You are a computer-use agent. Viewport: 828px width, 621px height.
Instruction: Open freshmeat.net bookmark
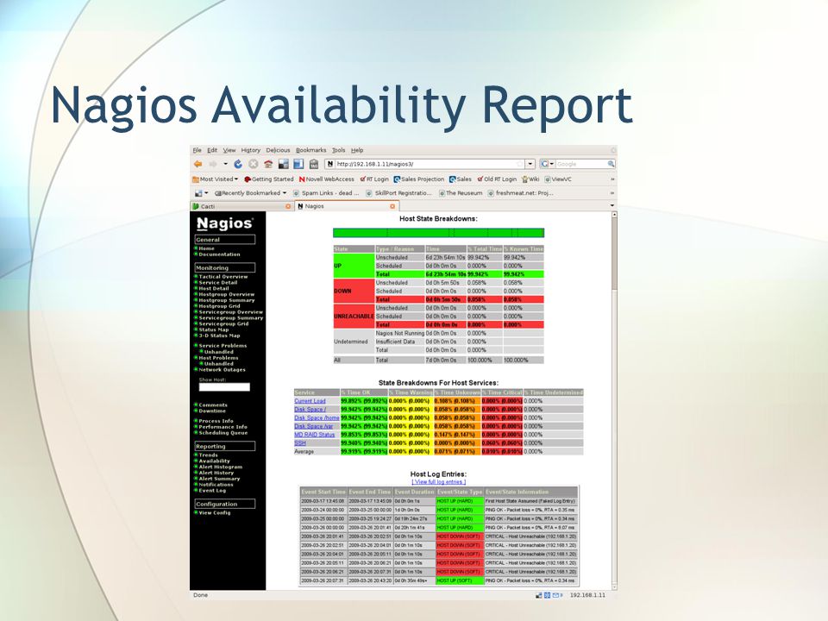(x=520, y=193)
